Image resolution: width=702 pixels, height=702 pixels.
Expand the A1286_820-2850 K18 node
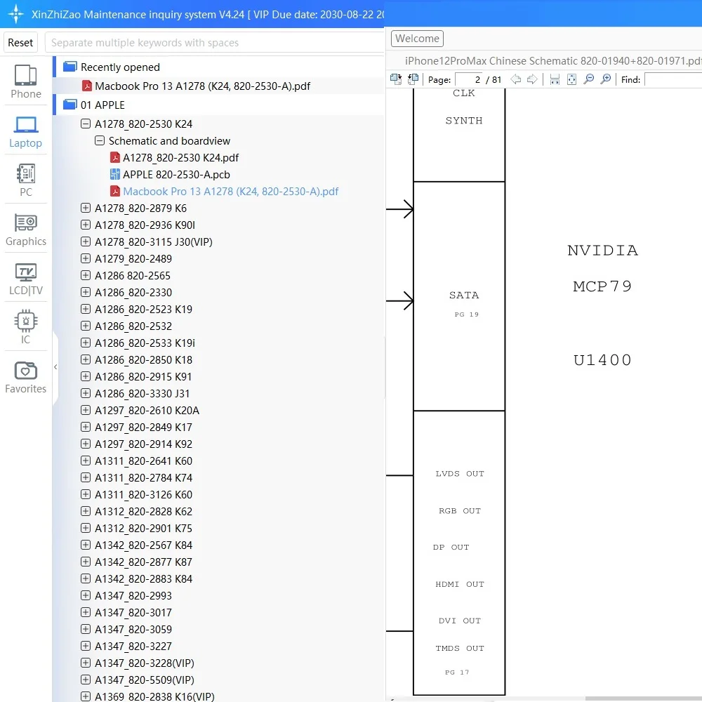click(86, 359)
